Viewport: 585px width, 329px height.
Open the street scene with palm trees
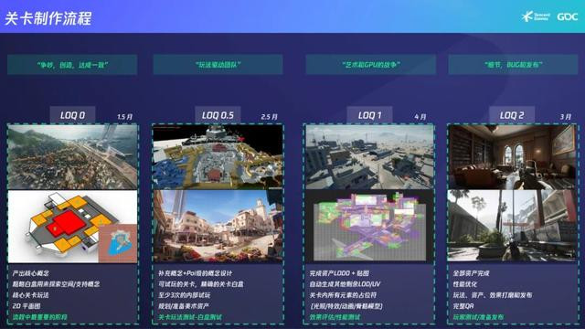tap(512, 226)
